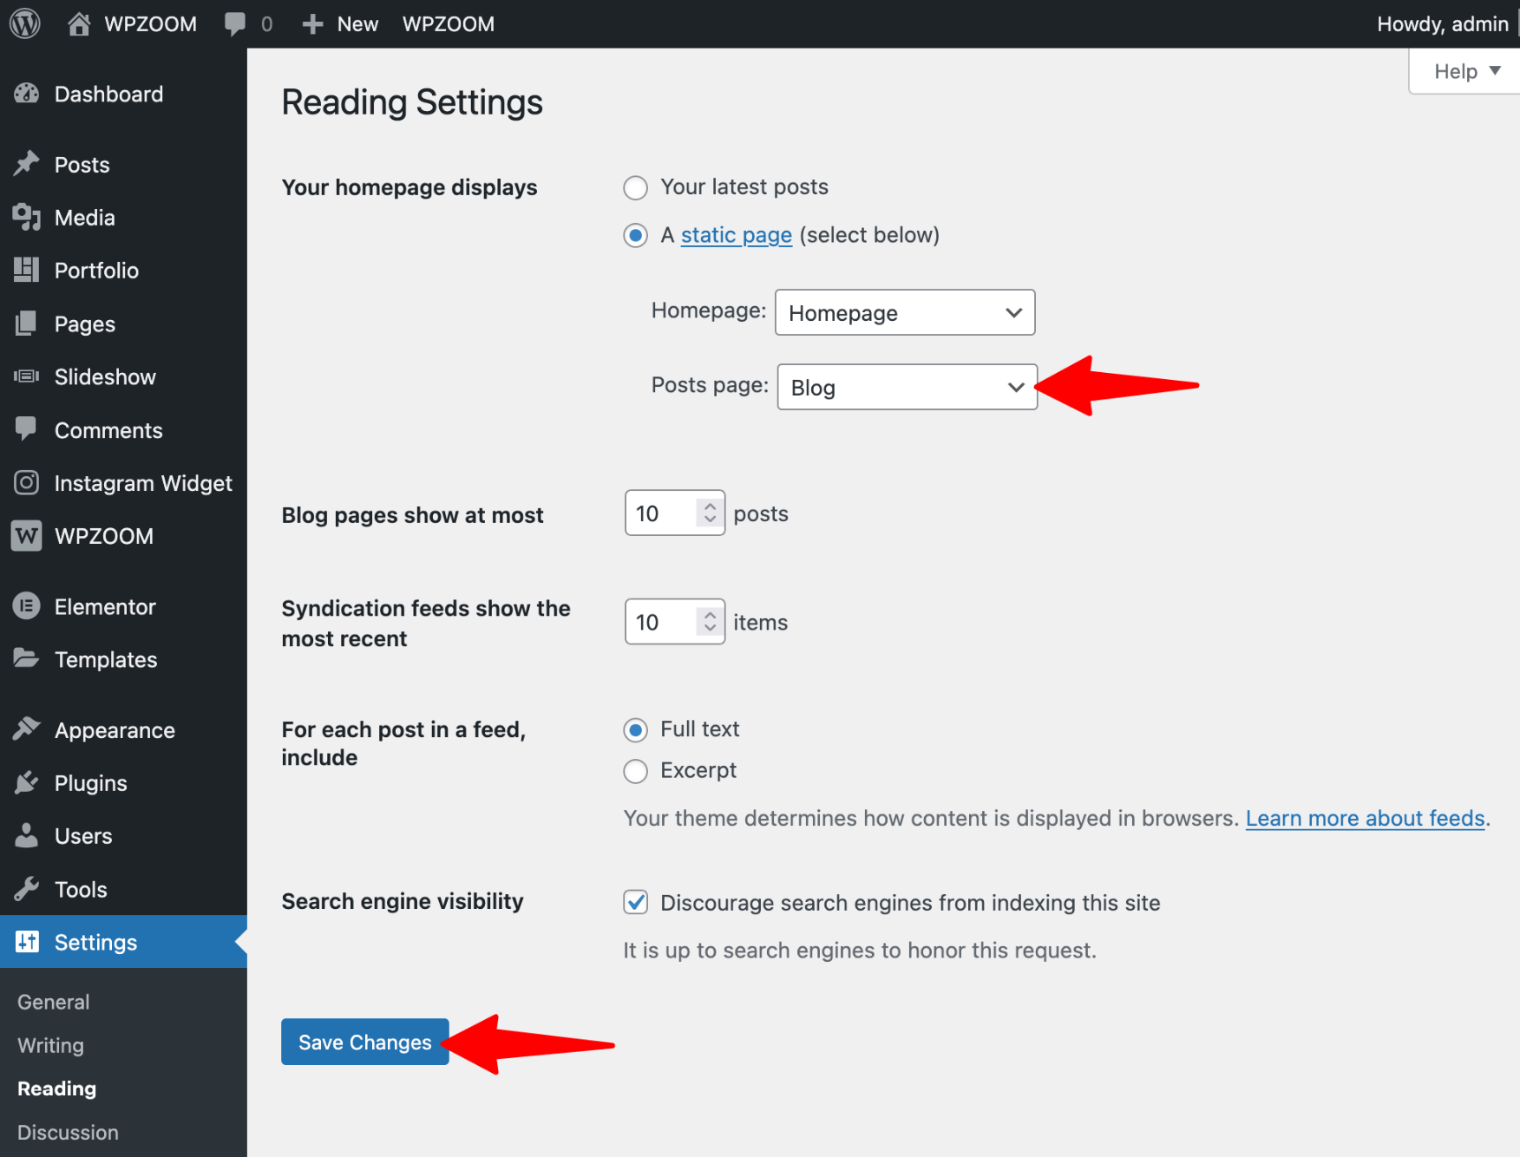Screen dimensions: 1520x1157
Task: Click the home icon beside WPZOOM
Action: (x=79, y=23)
